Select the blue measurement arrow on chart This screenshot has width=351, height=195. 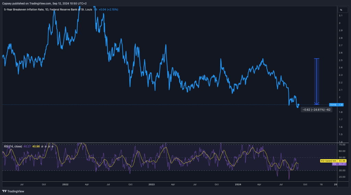pyautogui.click(x=317, y=81)
